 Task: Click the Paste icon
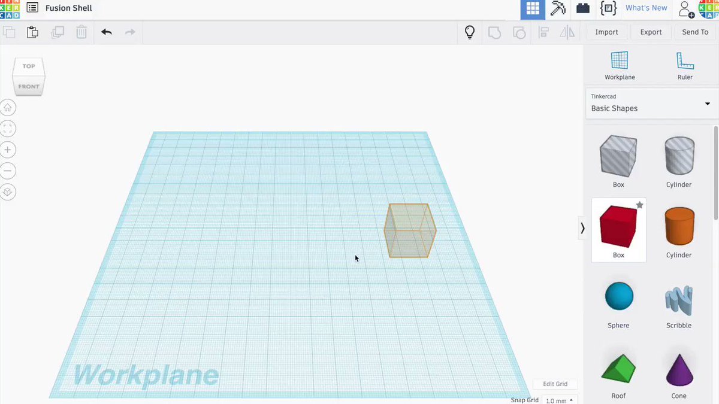(x=32, y=32)
